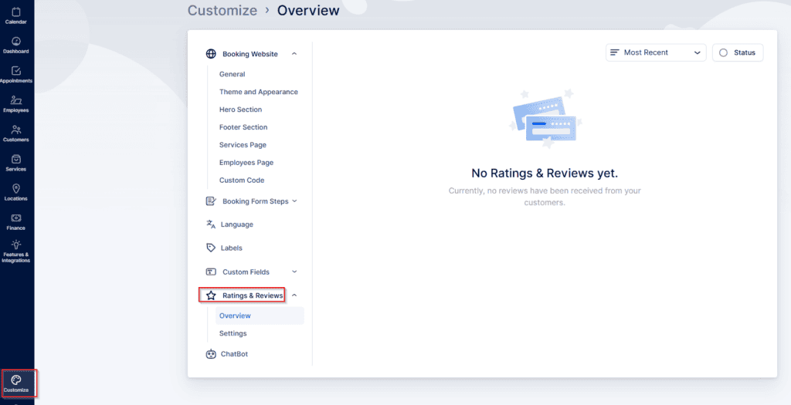Click Customize in the breadcrumb

click(x=222, y=10)
